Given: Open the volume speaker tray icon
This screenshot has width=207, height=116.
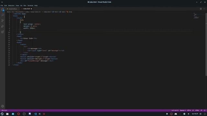Looking at the screenshot, I should pos(189,114).
